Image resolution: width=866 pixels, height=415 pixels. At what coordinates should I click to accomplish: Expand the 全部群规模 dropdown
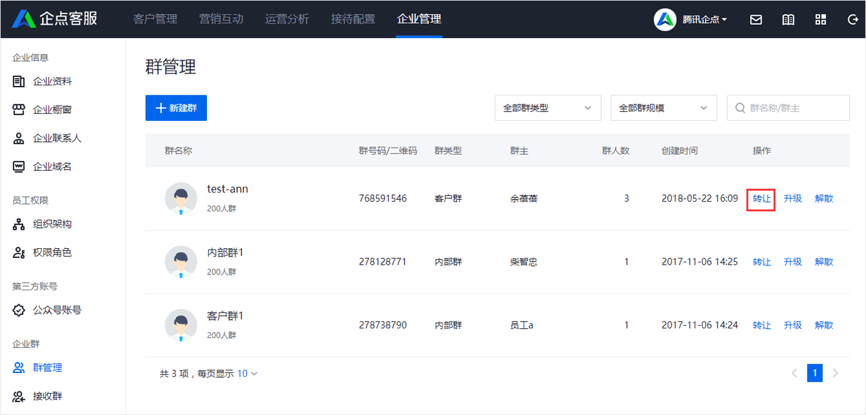[664, 108]
